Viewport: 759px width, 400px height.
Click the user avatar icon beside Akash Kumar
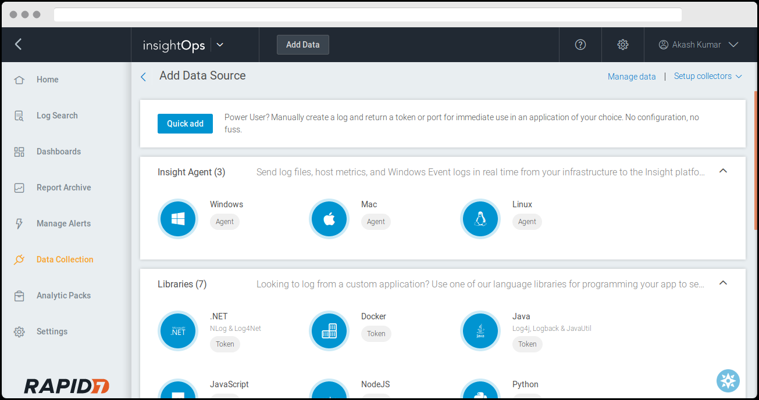tap(663, 45)
